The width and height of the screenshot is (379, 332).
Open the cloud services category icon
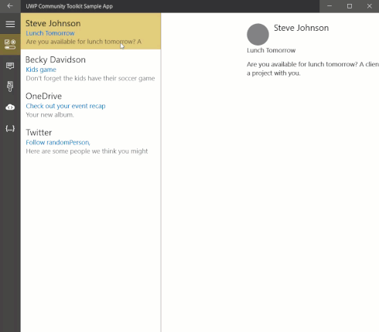(x=10, y=107)
